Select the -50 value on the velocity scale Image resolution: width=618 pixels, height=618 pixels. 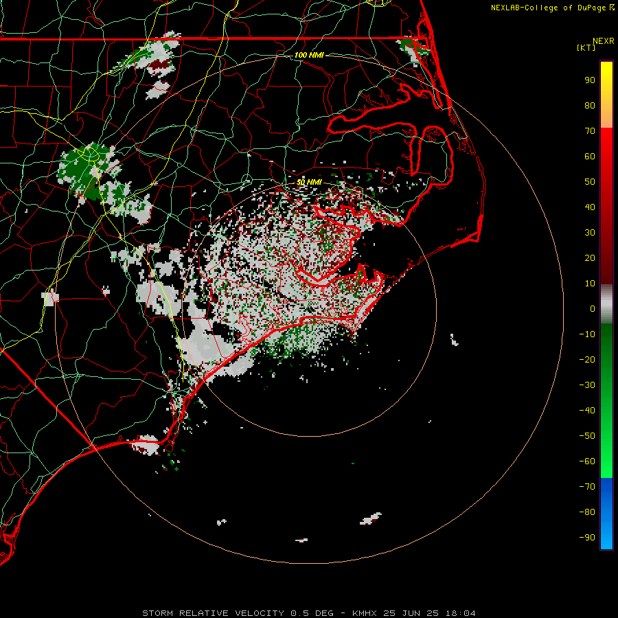tap(587, 436)
